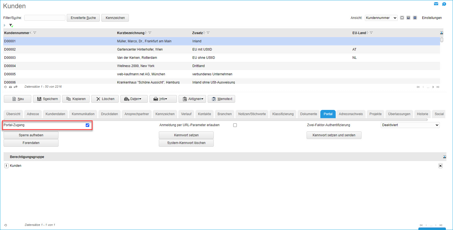Click the active filter funnel icon
This screenshot has width=453, height=230.
point(11,25)
